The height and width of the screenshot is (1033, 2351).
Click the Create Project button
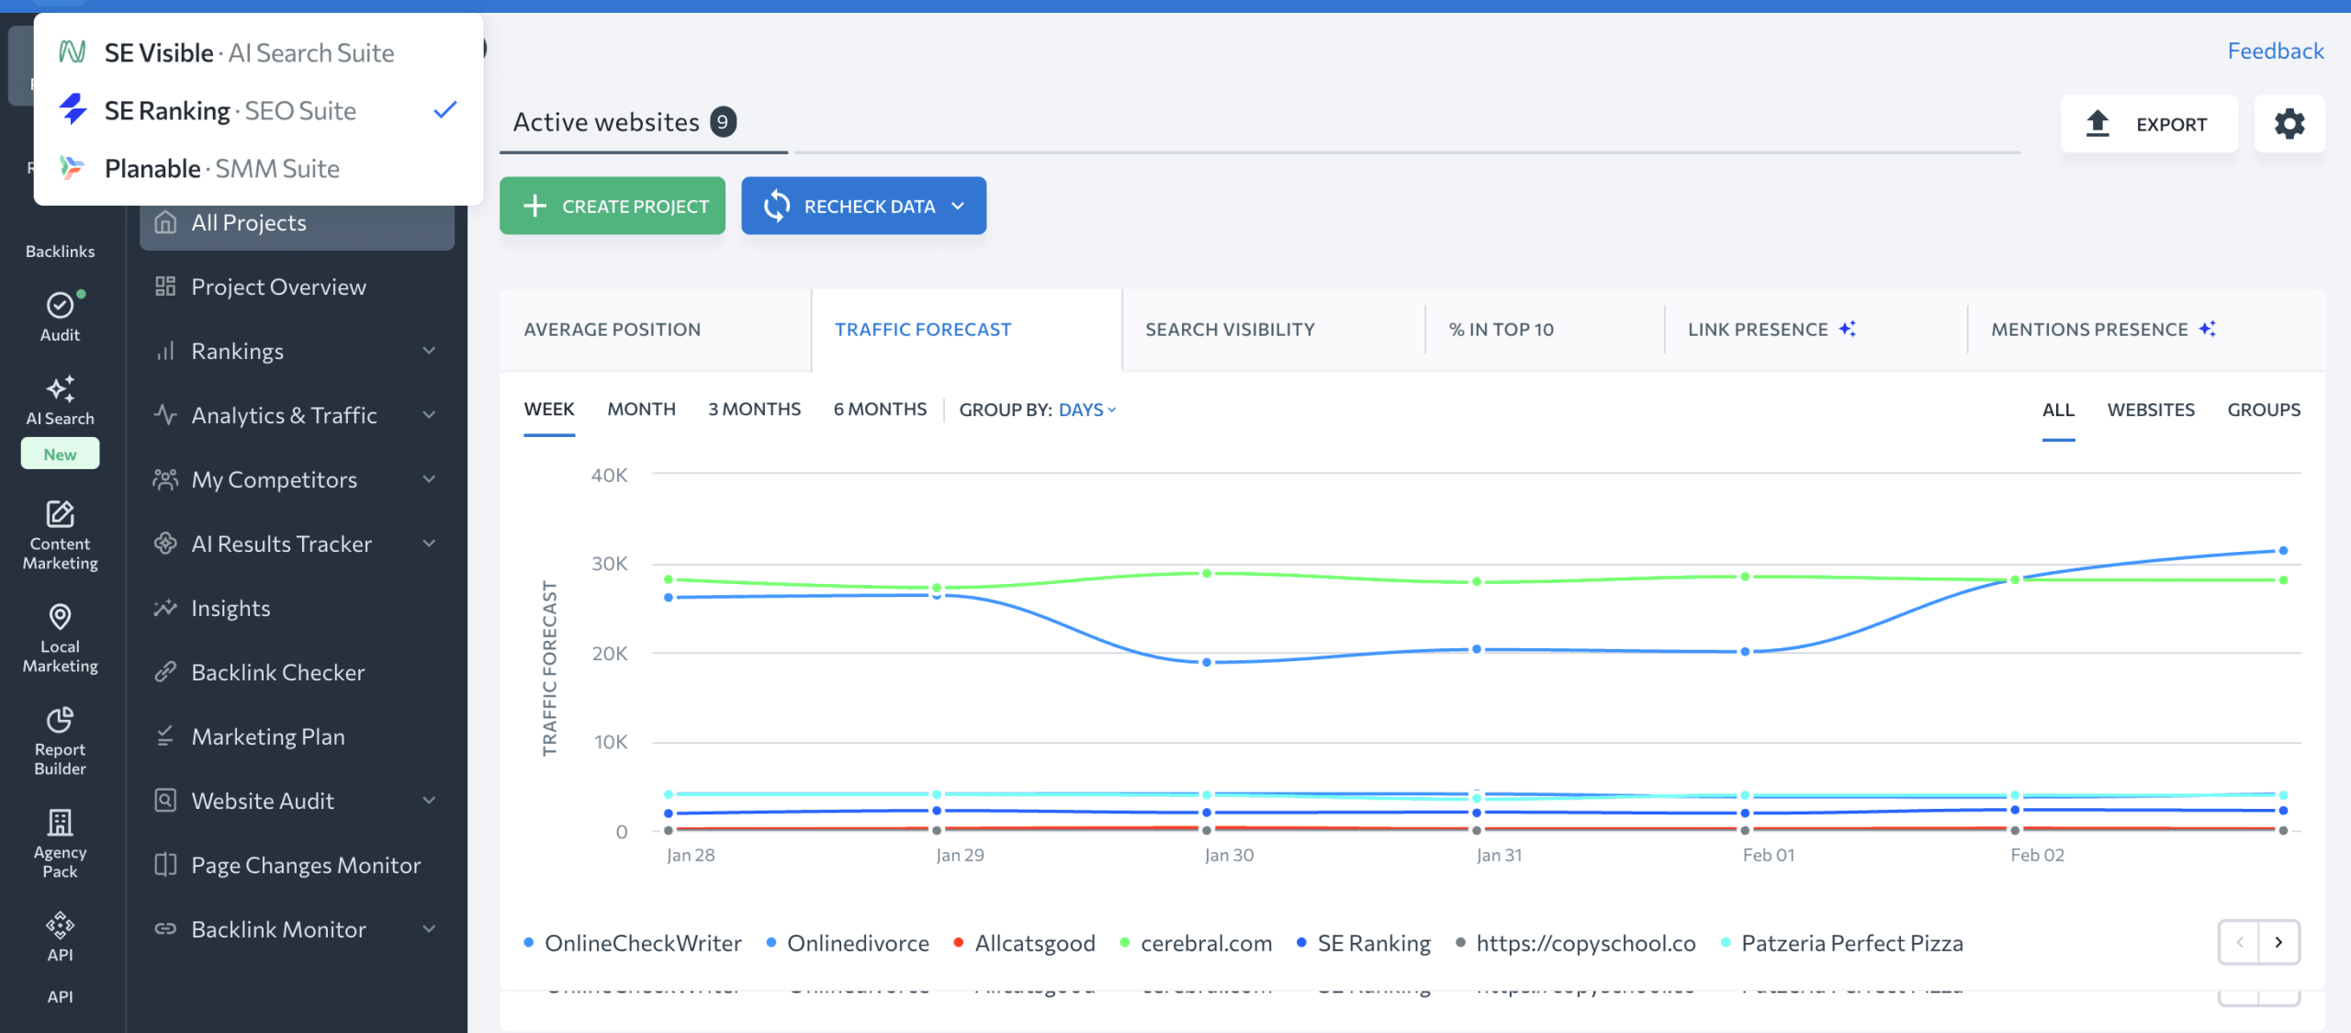pyautogui.click(x=613, y=207)
